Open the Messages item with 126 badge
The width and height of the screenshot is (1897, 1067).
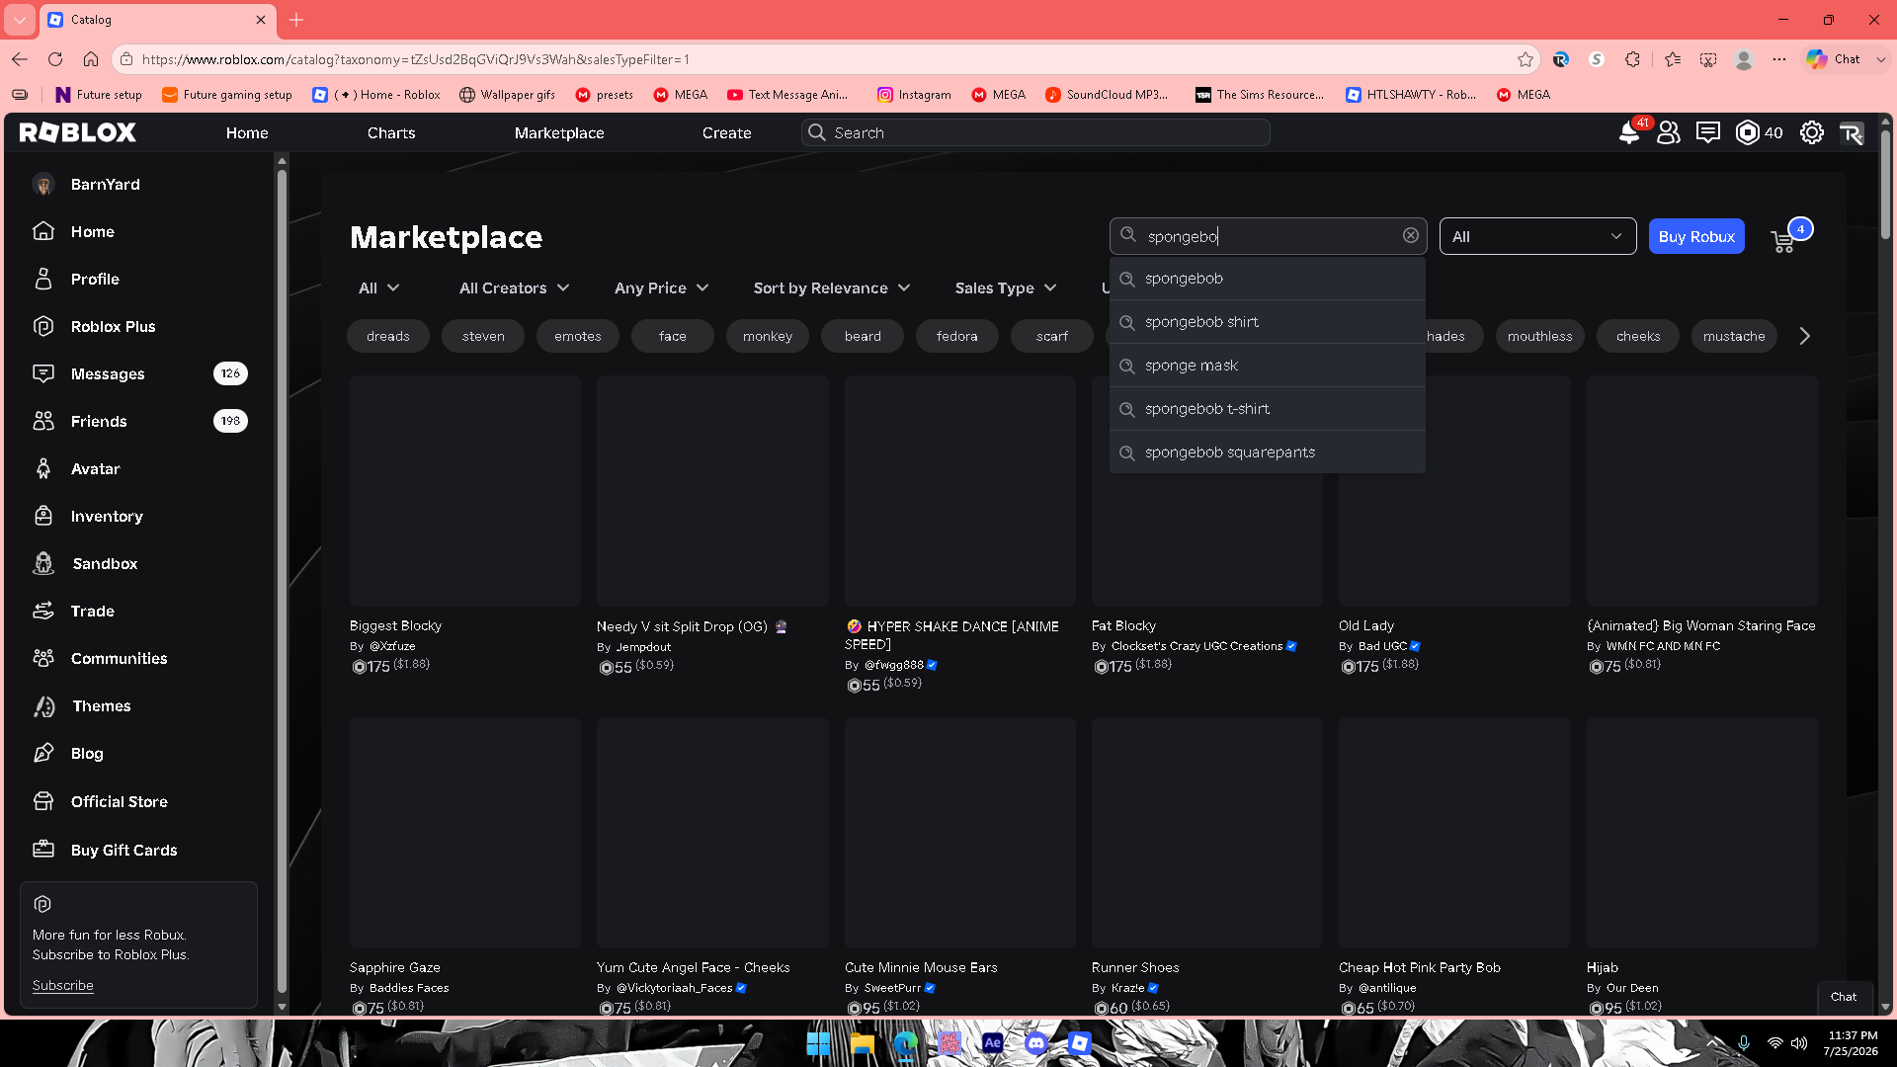point(139,373)
